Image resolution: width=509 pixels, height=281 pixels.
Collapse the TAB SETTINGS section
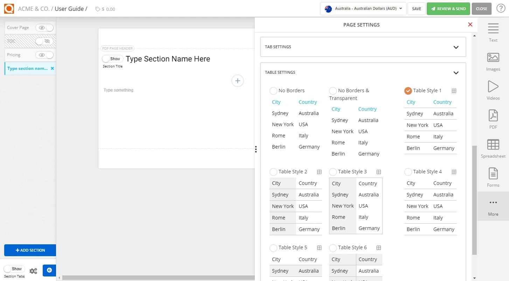click(x=456, y=46)
